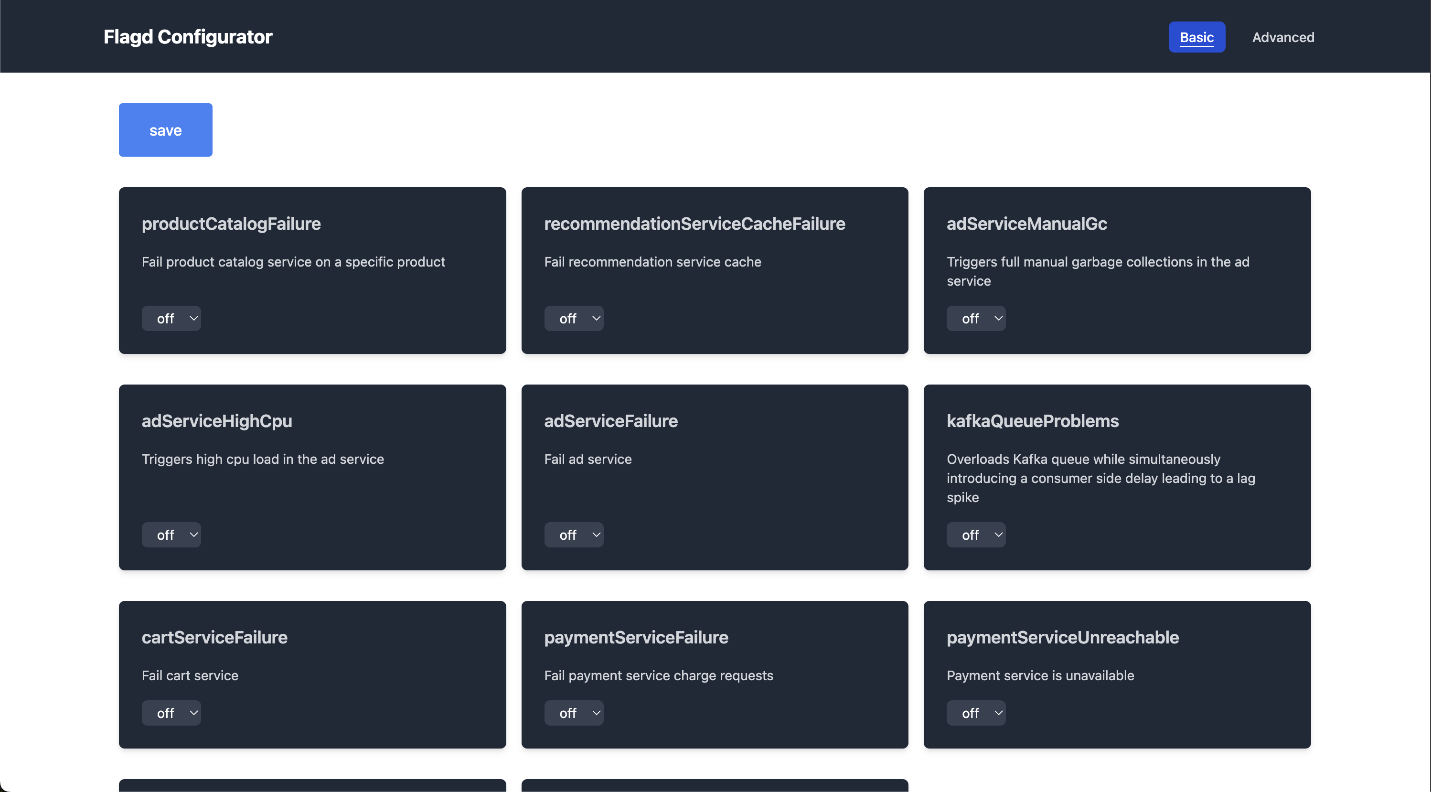Open the paymentServiceFailure state dropdown

point(574,713)
